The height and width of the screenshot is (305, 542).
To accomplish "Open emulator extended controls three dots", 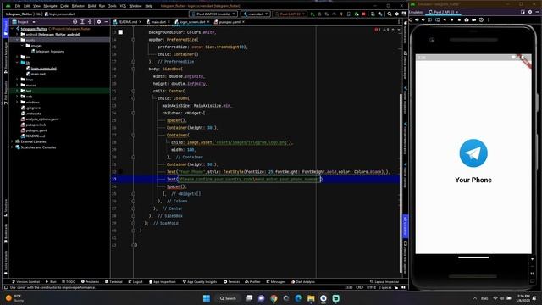I will tap(489, 20).
